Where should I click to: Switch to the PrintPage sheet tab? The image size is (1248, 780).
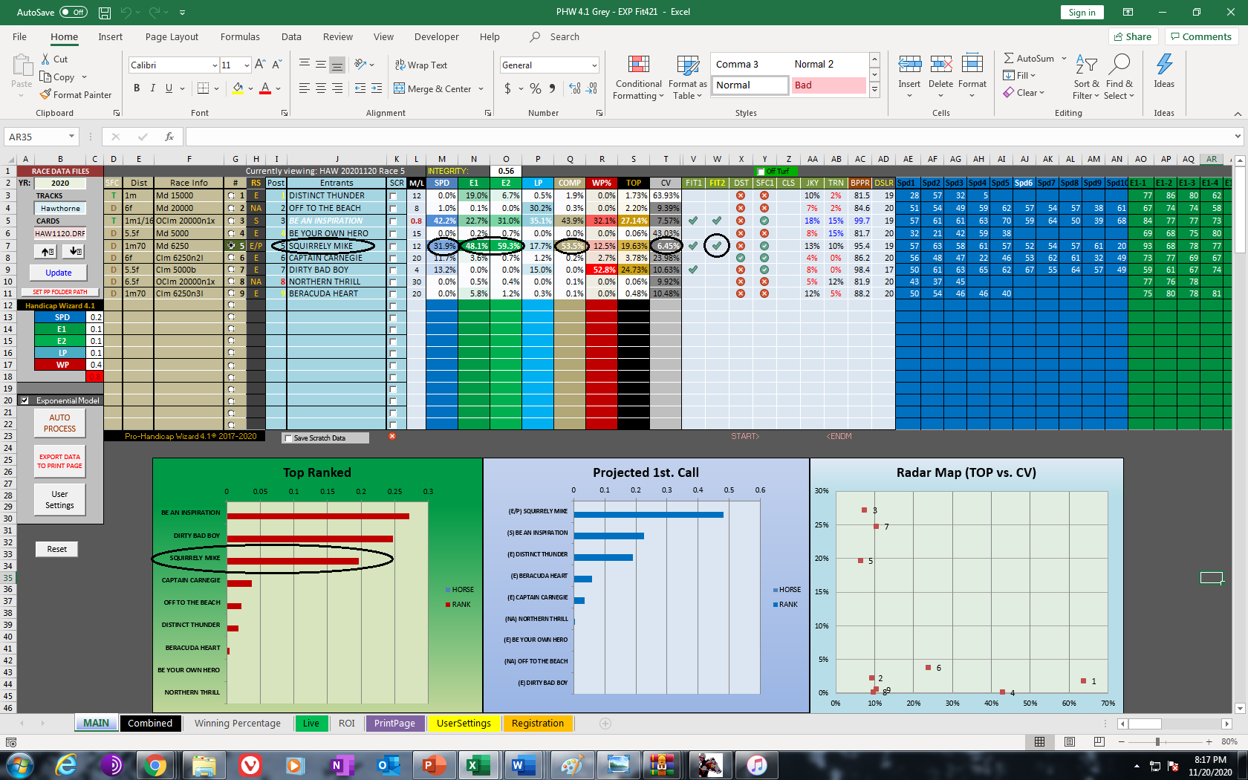click(x=394, y=723)
